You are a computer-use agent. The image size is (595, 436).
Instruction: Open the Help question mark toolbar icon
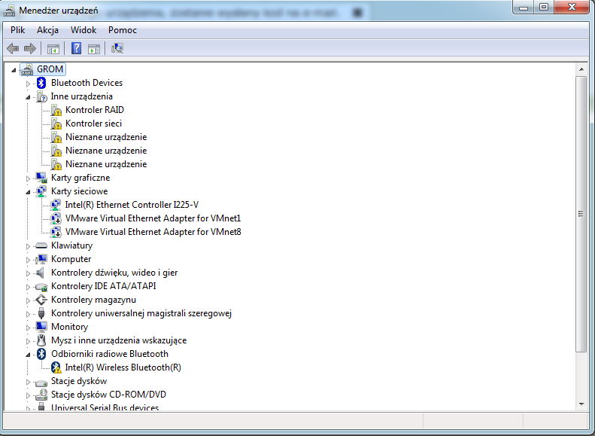point(76,48)
